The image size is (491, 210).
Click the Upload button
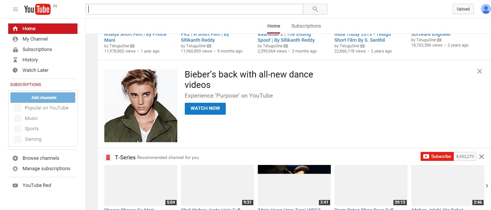(463, 9)
